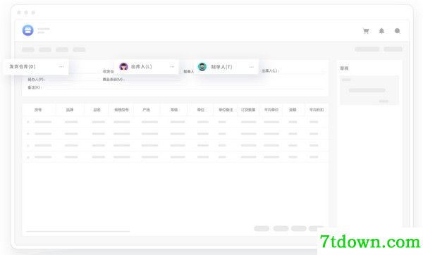
Task: Open the ellipsis menu on 发货仓库(D) card
Action: tap(61, 67)
